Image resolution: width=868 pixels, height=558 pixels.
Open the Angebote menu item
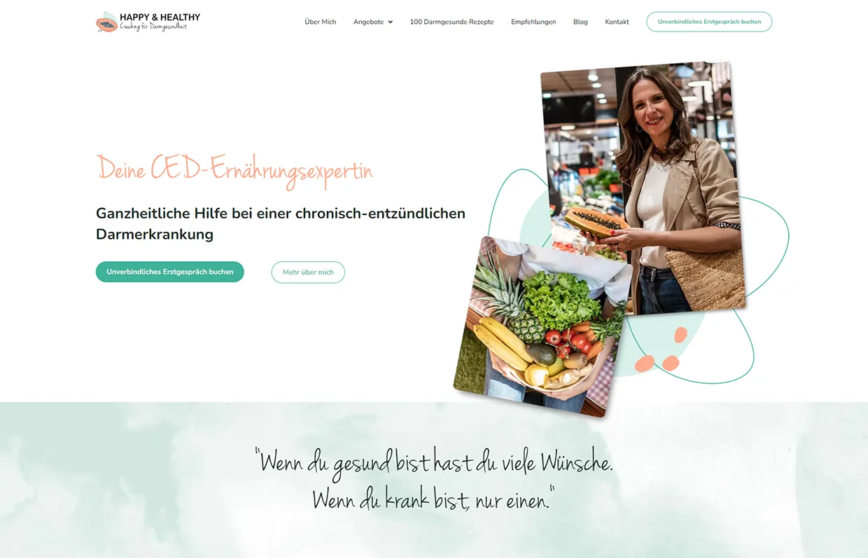coord(369,22)
